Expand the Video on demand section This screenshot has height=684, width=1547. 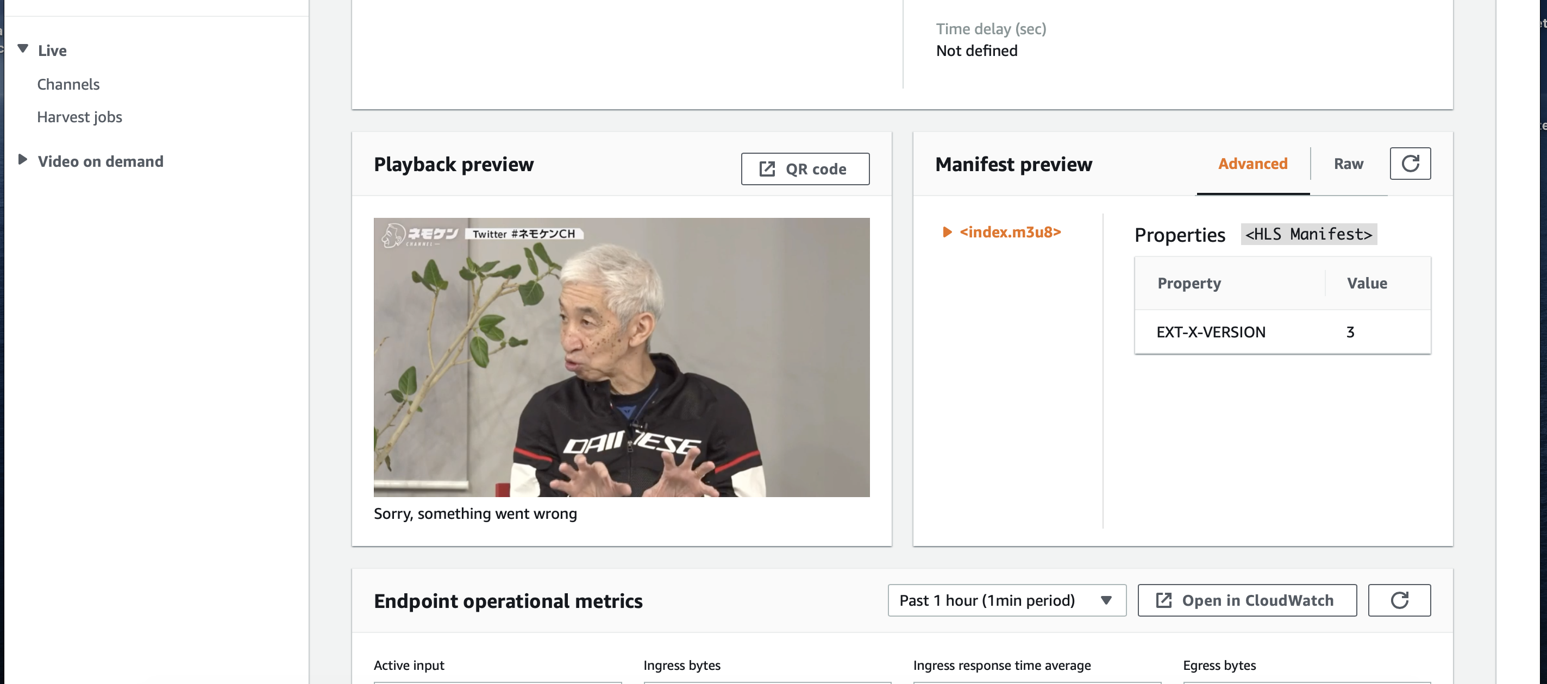tap(22, 160)
